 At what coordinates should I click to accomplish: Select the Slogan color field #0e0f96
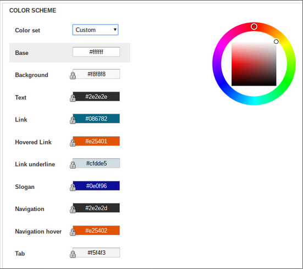[x=96, y=186]
